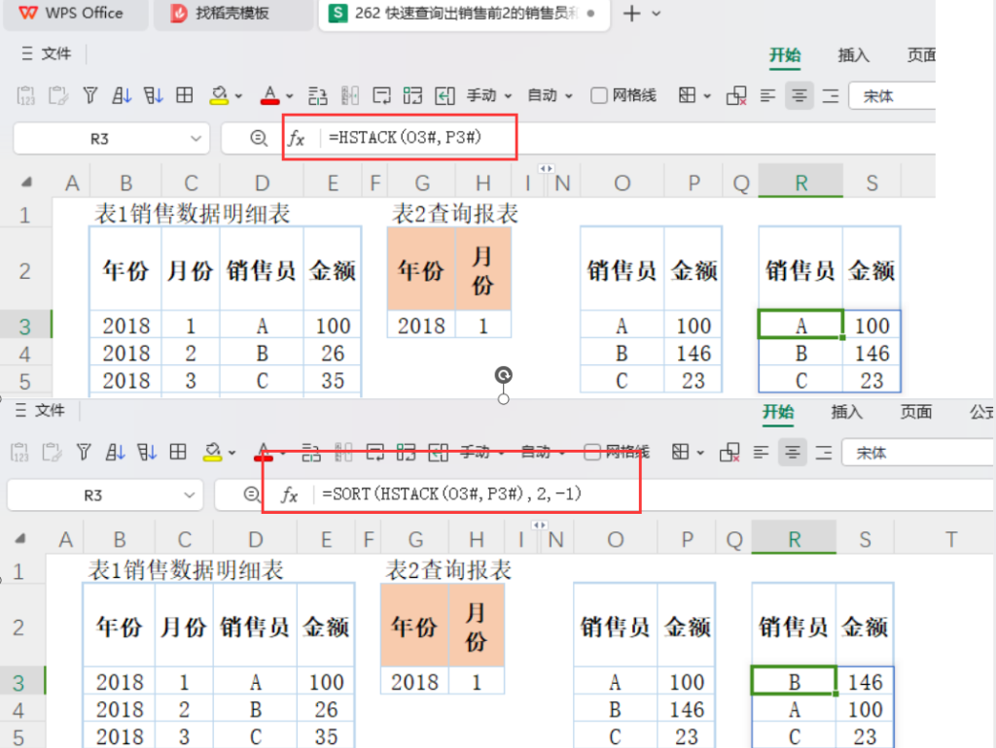Image resolution: width=996 pixels, height=748 pixels.
Task: Toggle center alignment in lower toolbar
Action: pos(792,453)
